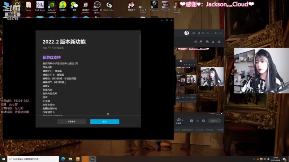Select the 剑风传奇无双 entry
This screenshot has height=162, width=289.
click(50, 93)
